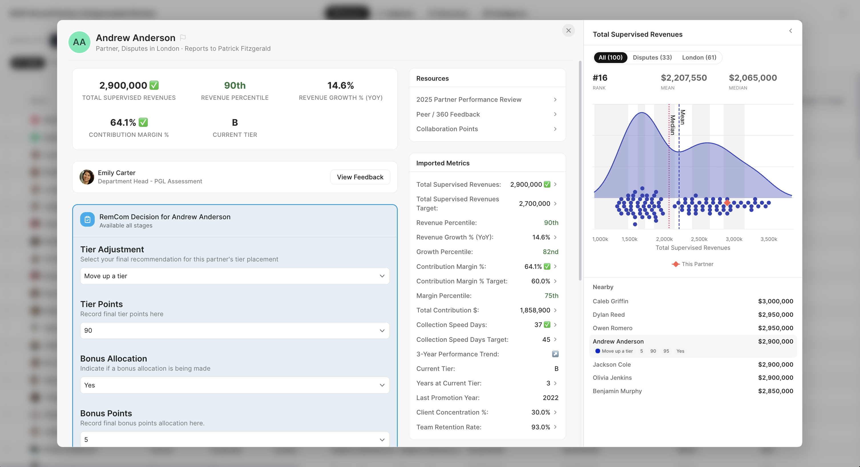Click the RemCom Decision clipboard icon
This screenshot has height=467, width=860.
[x=88, y=220]
